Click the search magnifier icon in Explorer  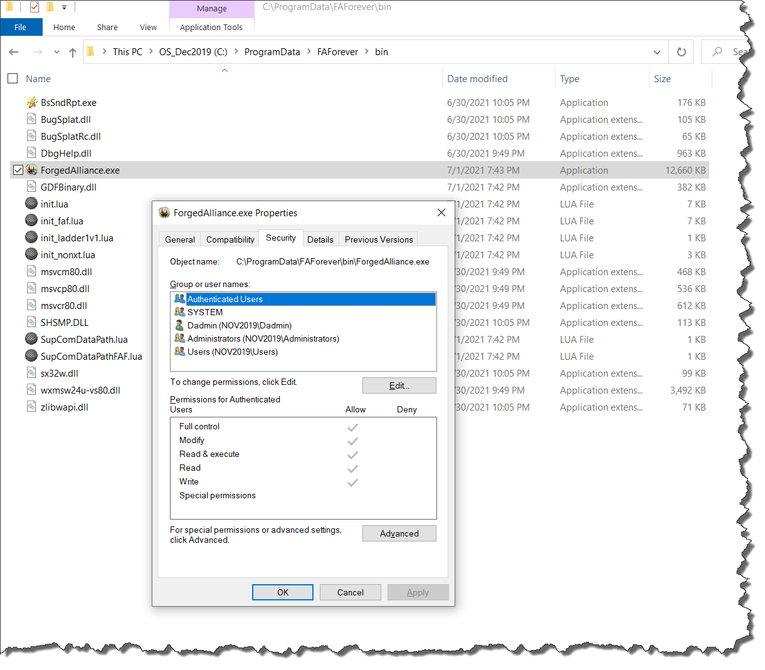(x=717, y=51)
